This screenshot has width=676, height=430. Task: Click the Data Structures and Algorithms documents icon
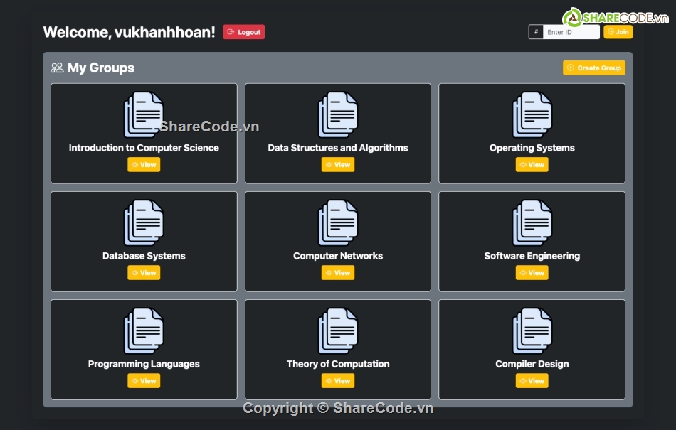pos(338,114)
